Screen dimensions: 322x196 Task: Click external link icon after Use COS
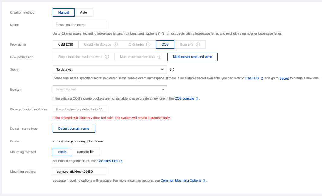click(x=262, y=78)
